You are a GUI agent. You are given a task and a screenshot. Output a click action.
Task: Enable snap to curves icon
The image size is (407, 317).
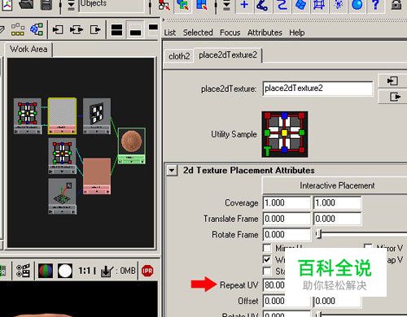pos(262,5)
